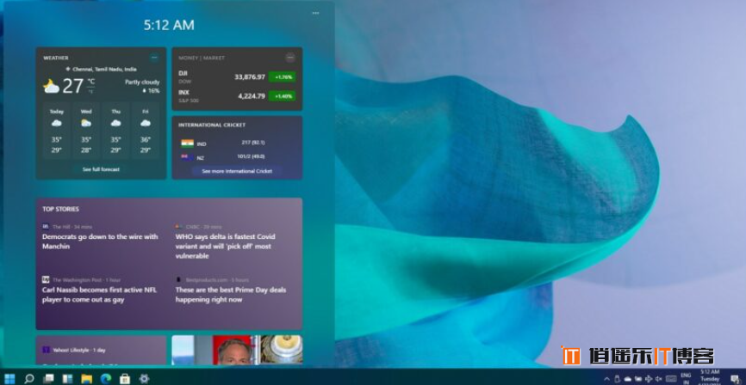The image size is (746, 385).
Task: Click The Washington Post source icon
Action: click(x=46, y=279)
